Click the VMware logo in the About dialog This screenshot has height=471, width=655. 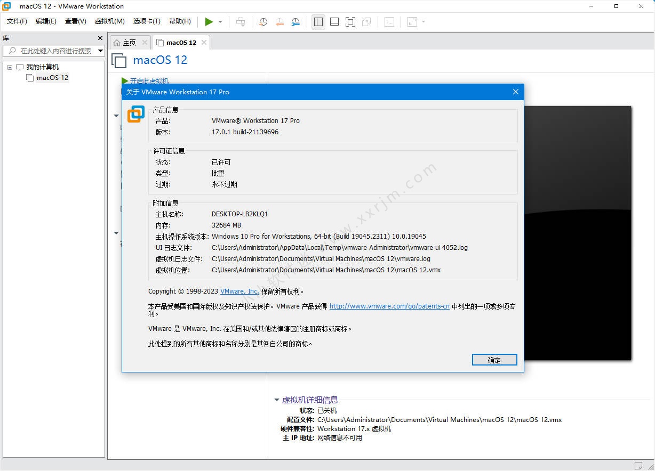tap(136, 114)
